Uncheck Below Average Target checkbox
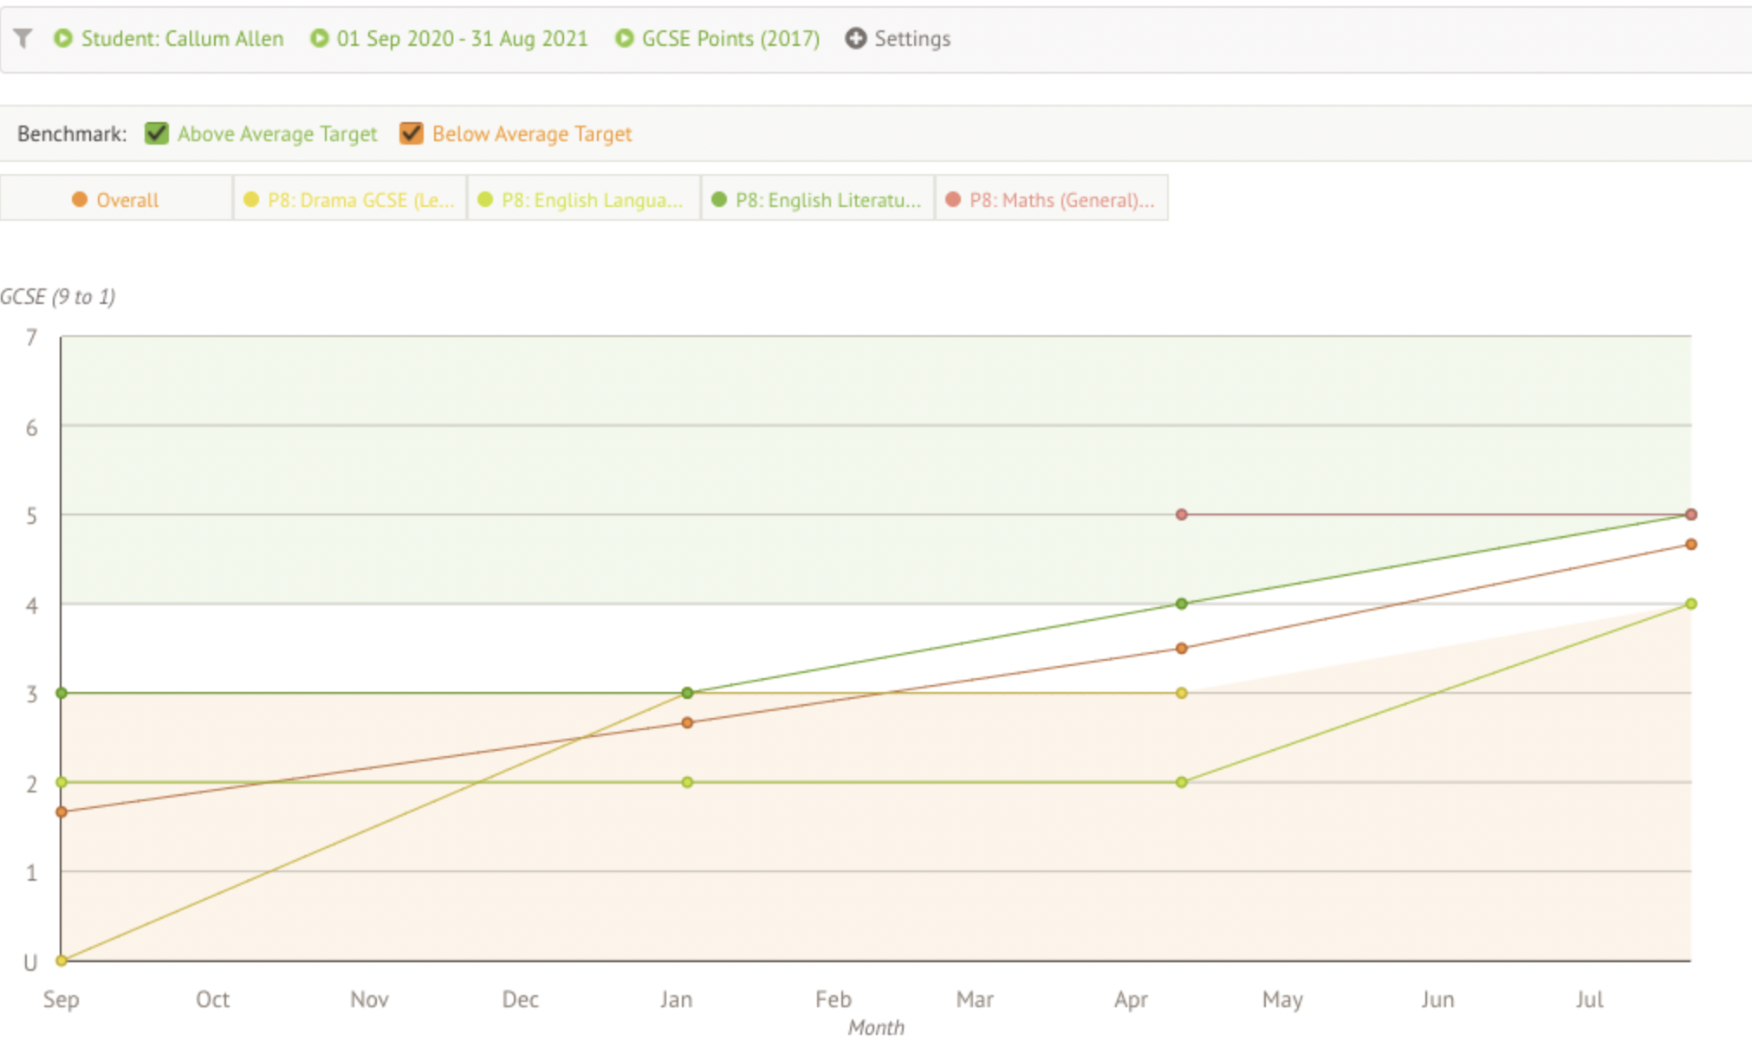 pyautogui.click(x=412, y=133)
